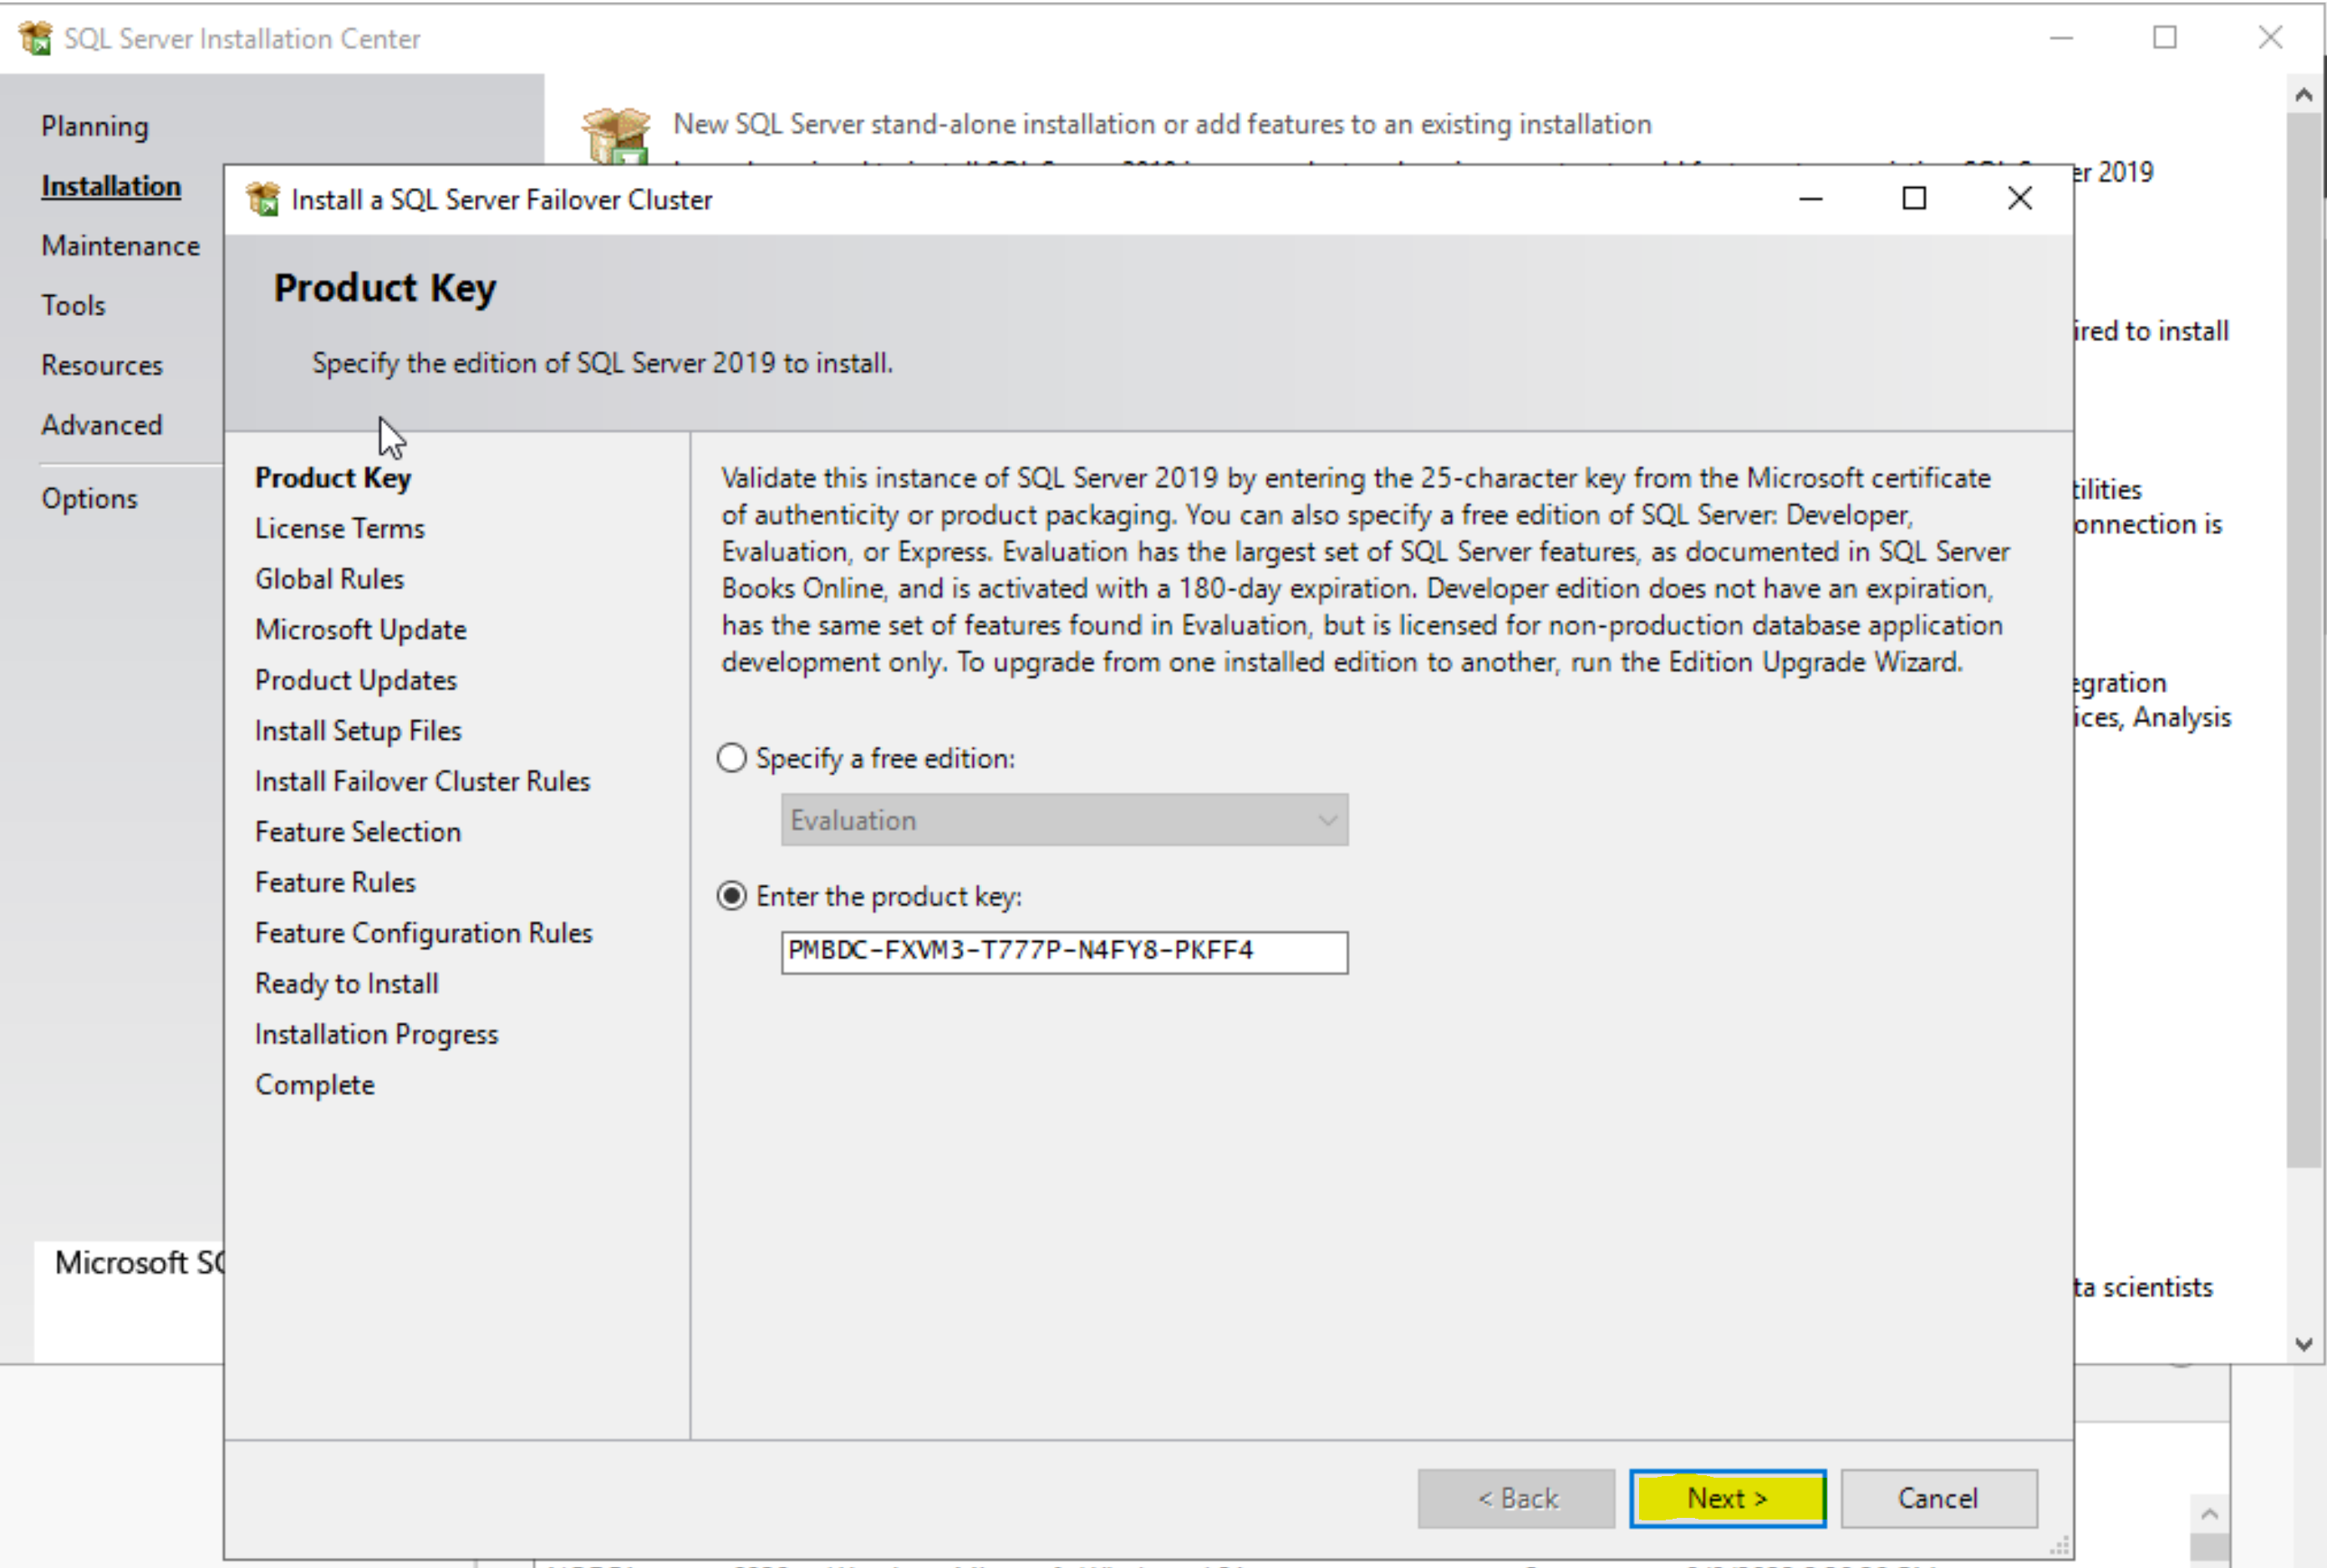Click the product key text field
The height and width of the screenshot is (1568, 2327).
click(x=1064, y=951)
